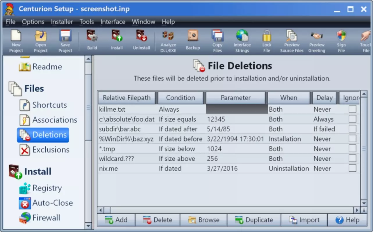Open the Interface menu
This screenshot has width=373, height=232.
point(113,22)
